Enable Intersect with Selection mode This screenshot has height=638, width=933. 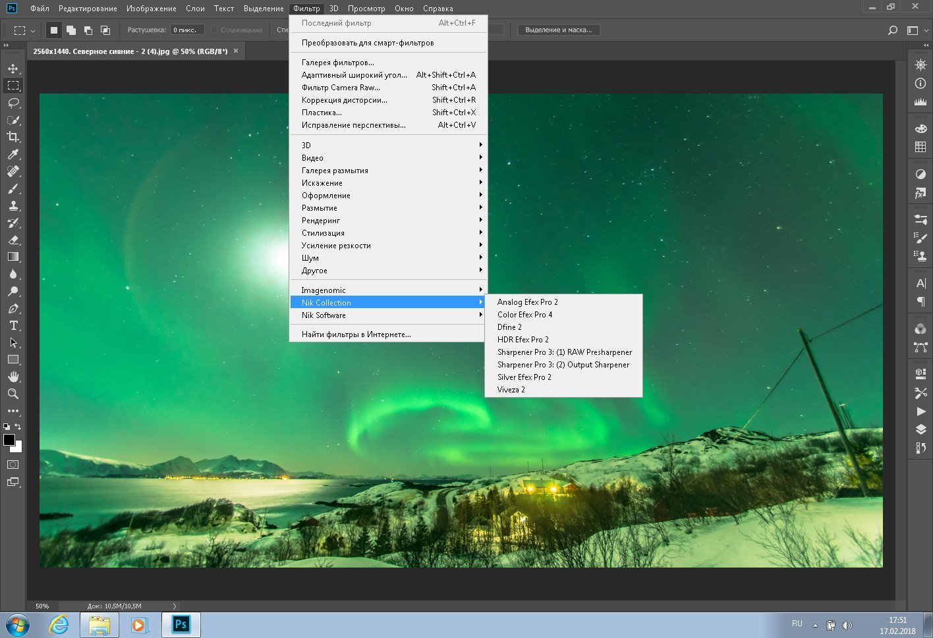105,30
